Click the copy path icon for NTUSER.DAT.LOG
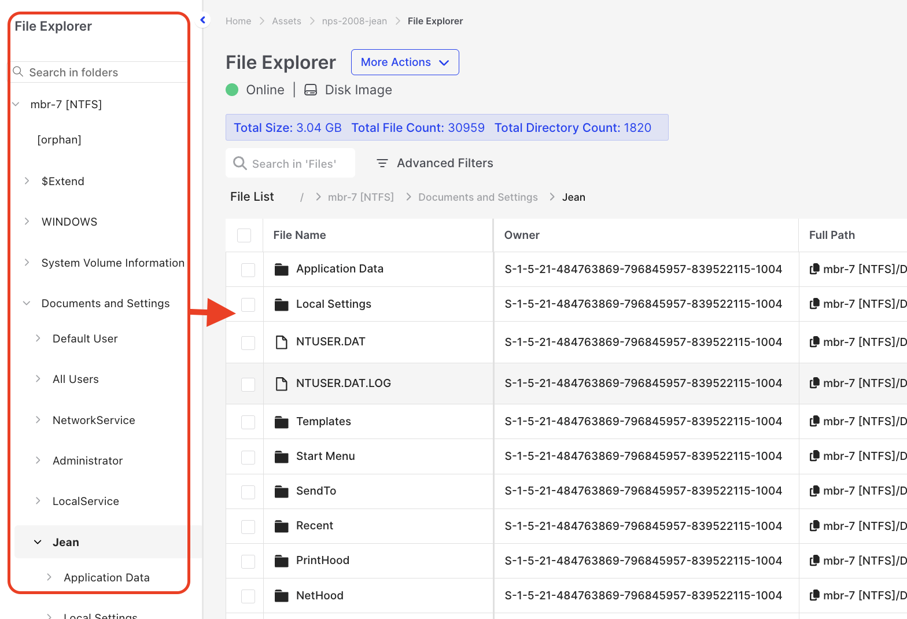The image size is (907, 619). (814, 383)
